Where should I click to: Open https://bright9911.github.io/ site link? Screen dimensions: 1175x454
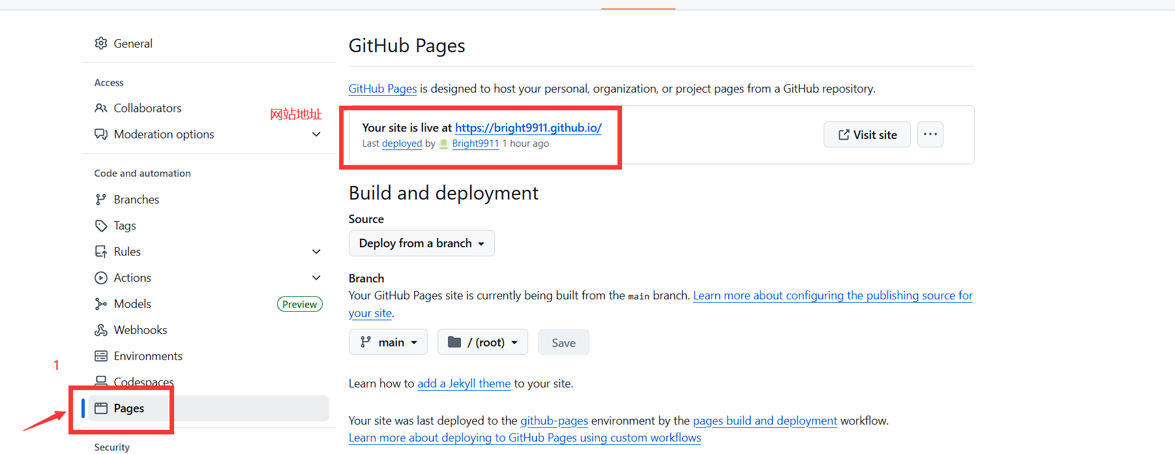click(x=528, y=128)
